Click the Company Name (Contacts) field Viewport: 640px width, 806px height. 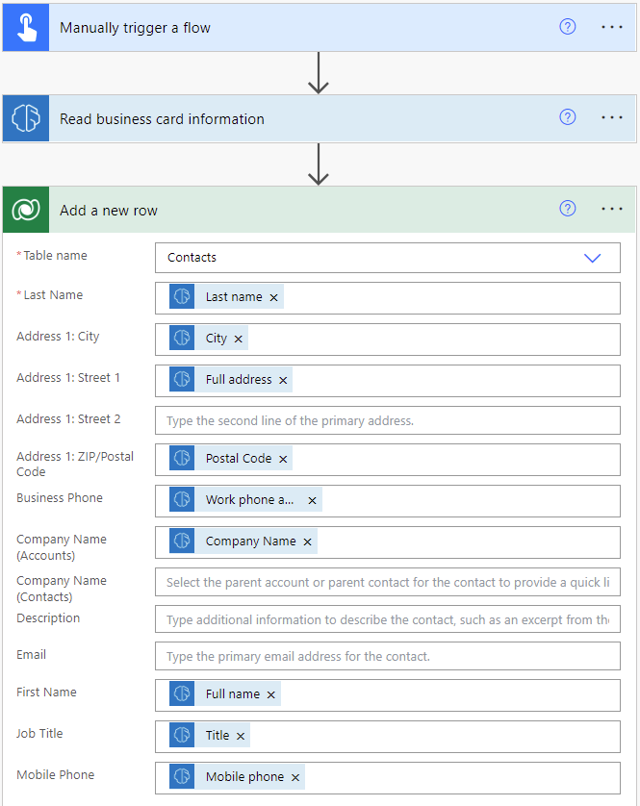click(388, 582)
